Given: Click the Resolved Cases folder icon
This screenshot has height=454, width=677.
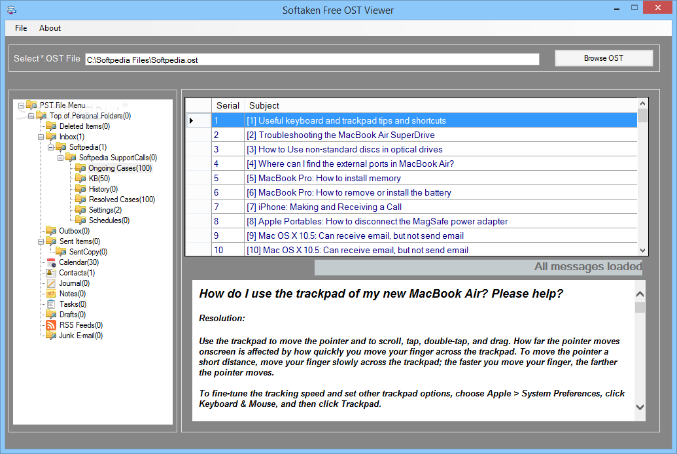Looking at the screenshot, I should tap(80, 199).
